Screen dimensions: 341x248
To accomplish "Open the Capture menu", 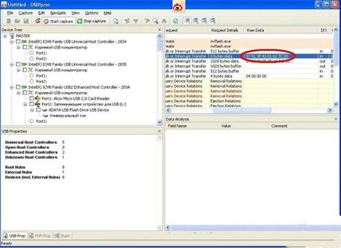I will click(25, 13).
